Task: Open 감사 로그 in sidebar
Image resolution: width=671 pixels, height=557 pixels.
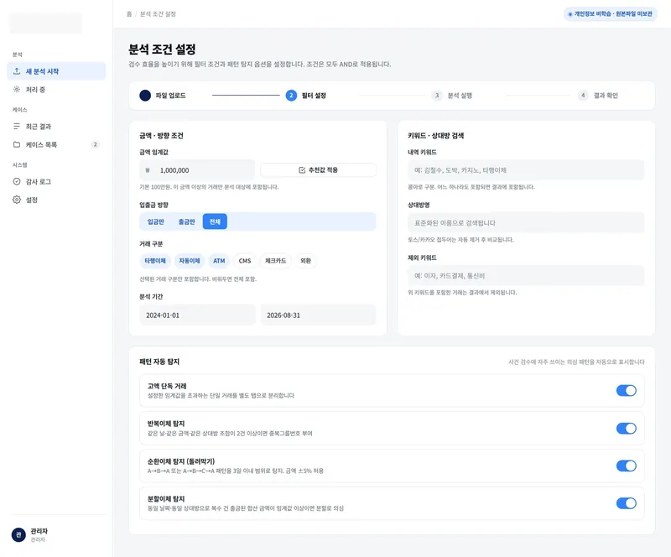Action: [56, 181]
